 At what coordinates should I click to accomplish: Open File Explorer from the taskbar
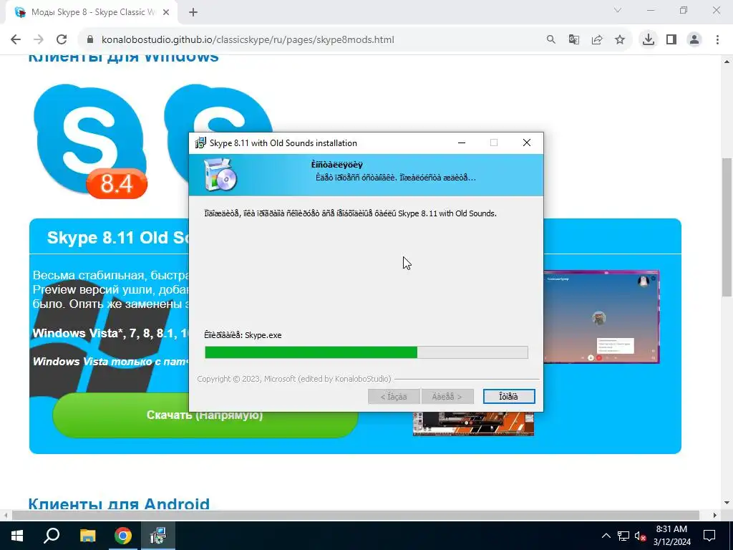pos(87,536)
